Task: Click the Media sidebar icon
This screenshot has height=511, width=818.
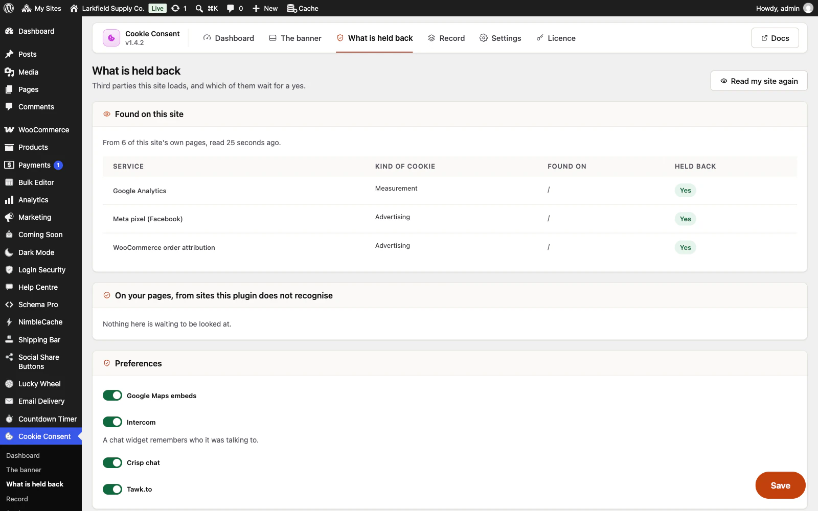Action: tap(9, 72)
